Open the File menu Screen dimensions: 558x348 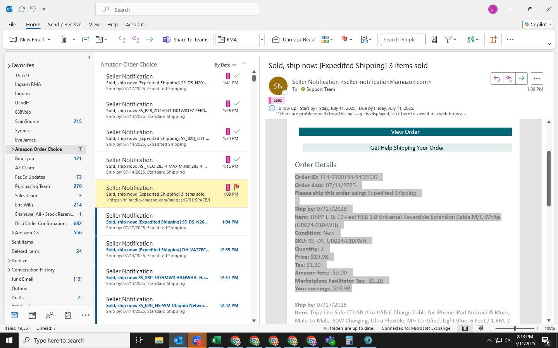pos(12,24)
